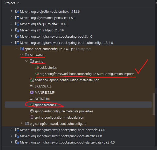157x150 pixels.
Task: Click the aot.factories Spring file icon
Action: (x=37, y=67)
